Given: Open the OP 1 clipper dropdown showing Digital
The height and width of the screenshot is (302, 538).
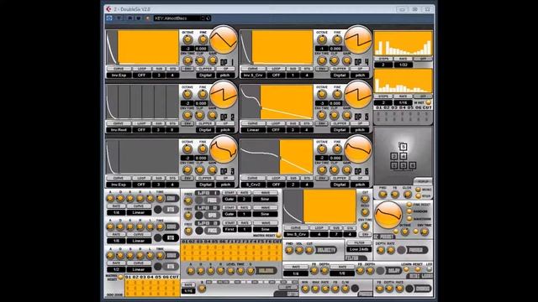Looking at the screenshot, I should pyautogui.click(x=205, y=75).
